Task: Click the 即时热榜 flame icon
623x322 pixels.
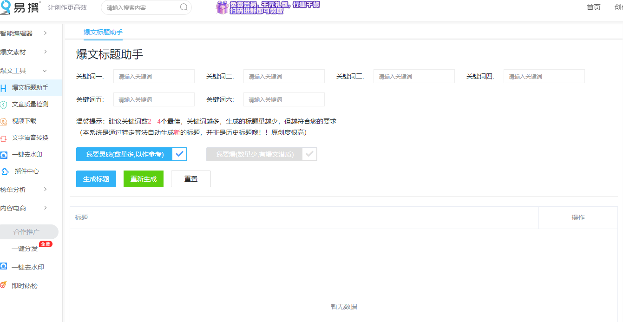Action: (x=5, y=285)
